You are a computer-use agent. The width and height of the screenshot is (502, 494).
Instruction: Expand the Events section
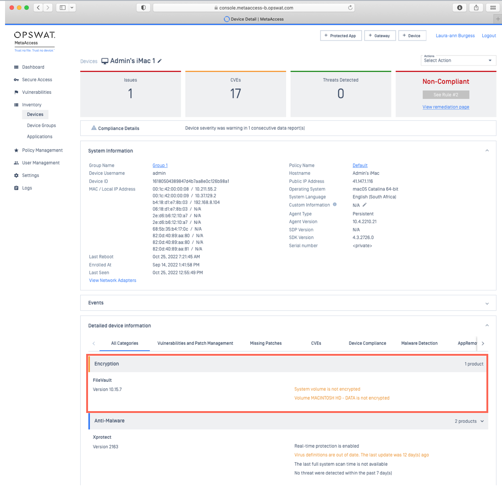487,304
